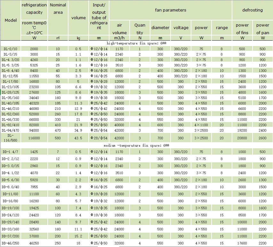The image size is (273, 247).
Task: Select the voltage column header
Action: coord(181,28)
